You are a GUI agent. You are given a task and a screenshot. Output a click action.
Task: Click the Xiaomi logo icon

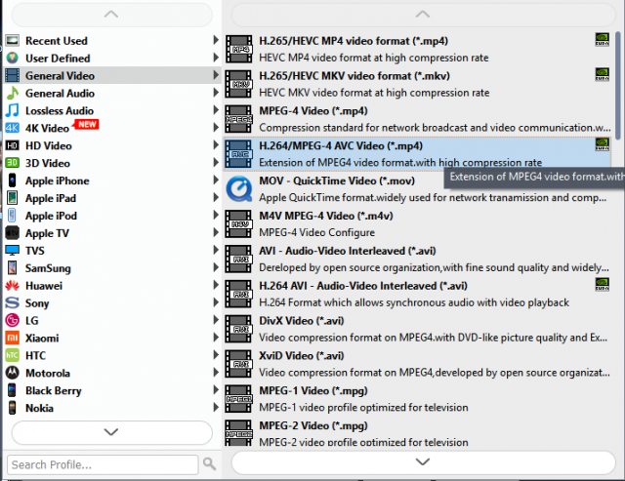[x=13, y=338]
